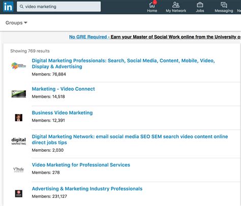
Task: Open Marketing - Video Connect group
Action: 63,89
